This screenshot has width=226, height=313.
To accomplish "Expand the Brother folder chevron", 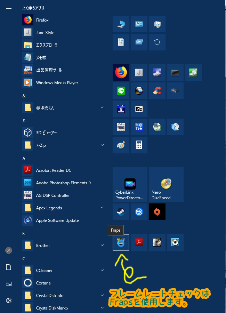I will tap(102, 245).
